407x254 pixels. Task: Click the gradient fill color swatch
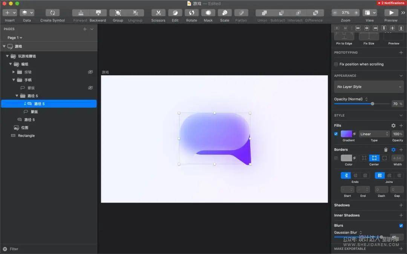346,134
